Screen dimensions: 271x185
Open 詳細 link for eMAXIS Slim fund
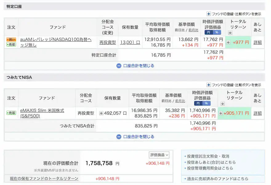pos(257,113)
